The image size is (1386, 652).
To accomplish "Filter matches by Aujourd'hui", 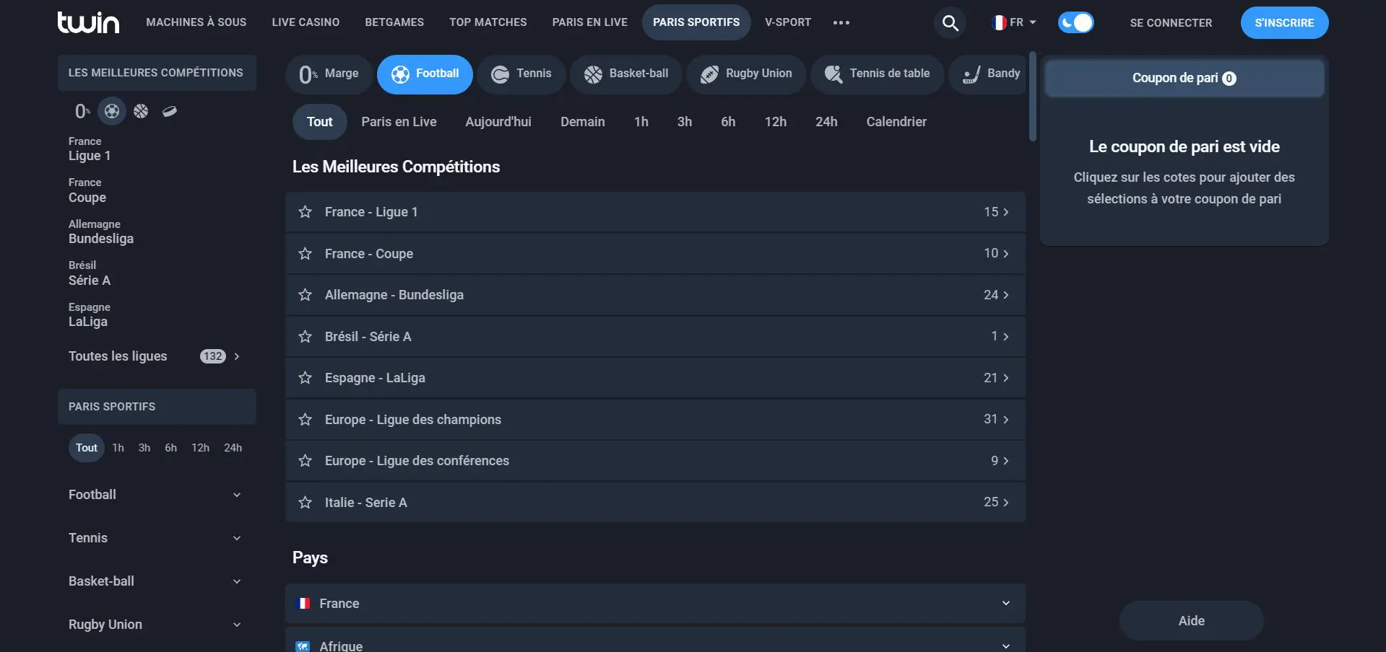I will point(498,122).
